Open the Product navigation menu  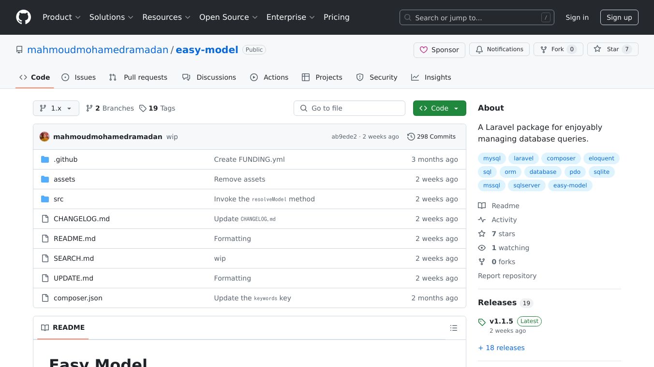pyautogui.click(x=61, y=17)
